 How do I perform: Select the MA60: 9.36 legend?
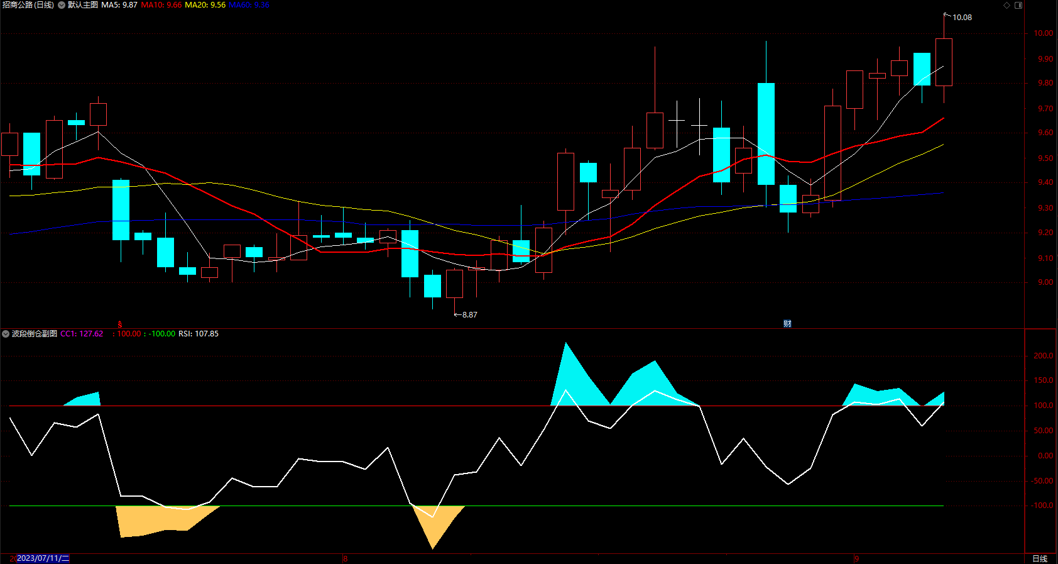249,5
